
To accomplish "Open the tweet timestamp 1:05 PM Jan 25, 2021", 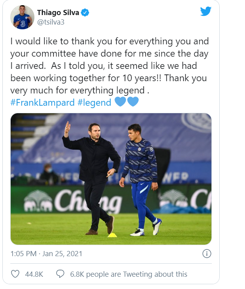I will 46,254.
